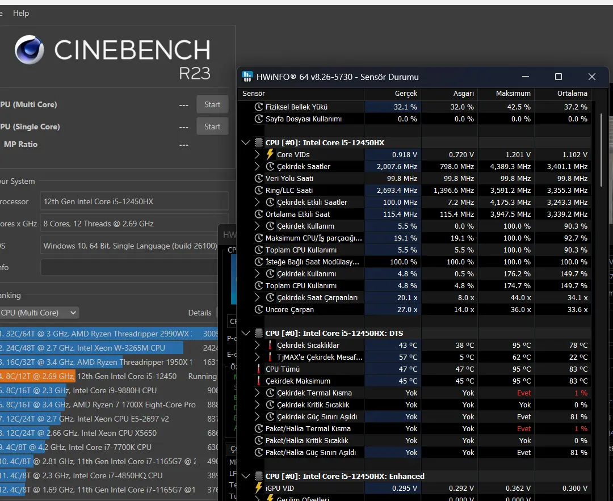Select the AMD Ryzen Threadripper 2990WX ranking entry

[108, 334]
